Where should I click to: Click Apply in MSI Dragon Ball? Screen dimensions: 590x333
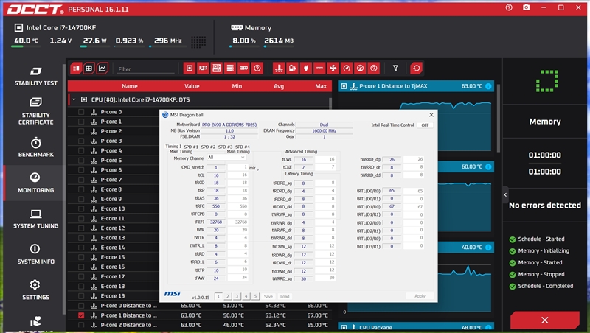coord(420,296)
